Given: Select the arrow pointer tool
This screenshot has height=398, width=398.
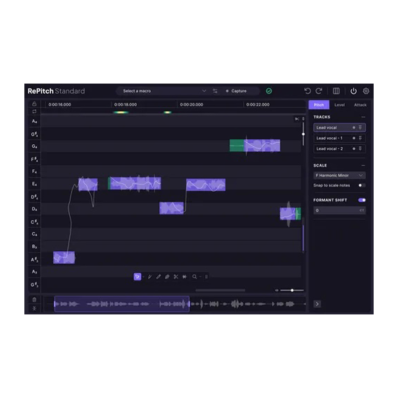Looking at the screenshot, I should 137,277.
